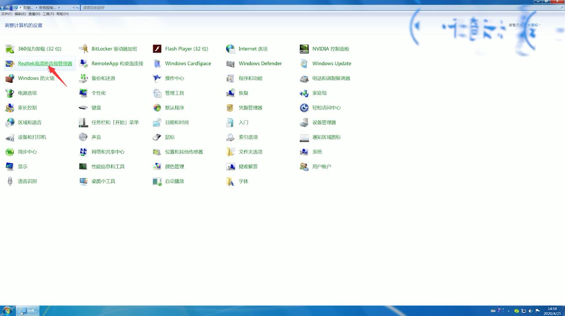Screen dimensions: 565x316
Task: Click the 家庭组 link
Action: click(x=319, y=93)
